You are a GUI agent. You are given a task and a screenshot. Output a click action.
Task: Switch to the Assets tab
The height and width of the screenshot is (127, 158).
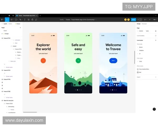coord(10,24)
